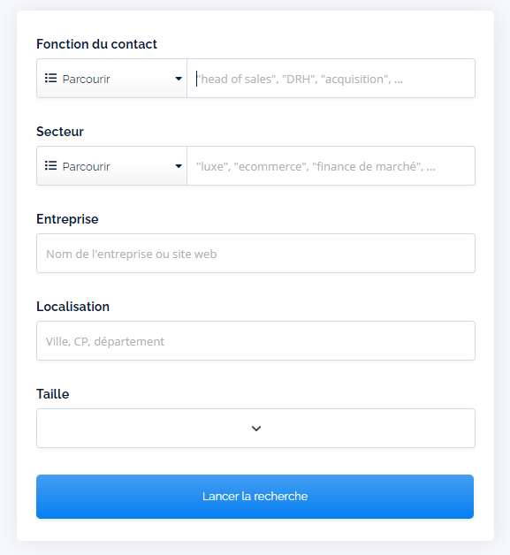
Task: Expand the caret arrow beside Secteur's Parcourir
Action: 179,166
